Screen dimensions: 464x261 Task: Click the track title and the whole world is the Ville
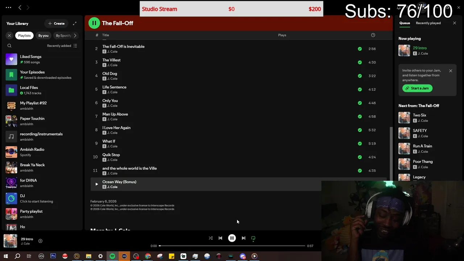tap(129, 168)
